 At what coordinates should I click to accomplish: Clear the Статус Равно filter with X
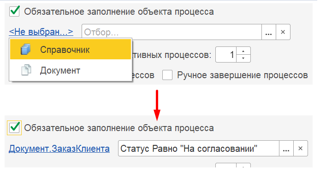pos(301,149)
